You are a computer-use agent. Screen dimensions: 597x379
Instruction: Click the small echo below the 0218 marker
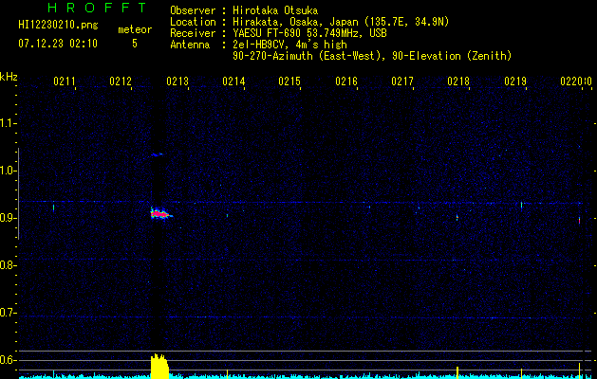pos(457,218)
